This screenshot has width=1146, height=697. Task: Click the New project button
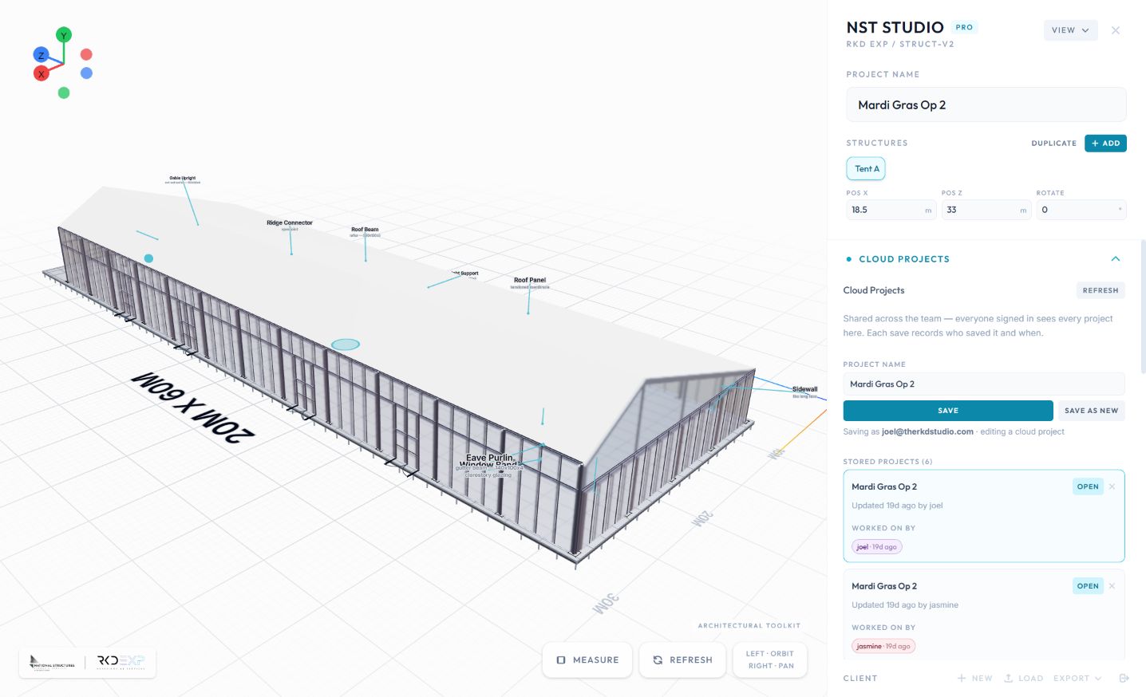pyautogui.click(x=975, y=679)
